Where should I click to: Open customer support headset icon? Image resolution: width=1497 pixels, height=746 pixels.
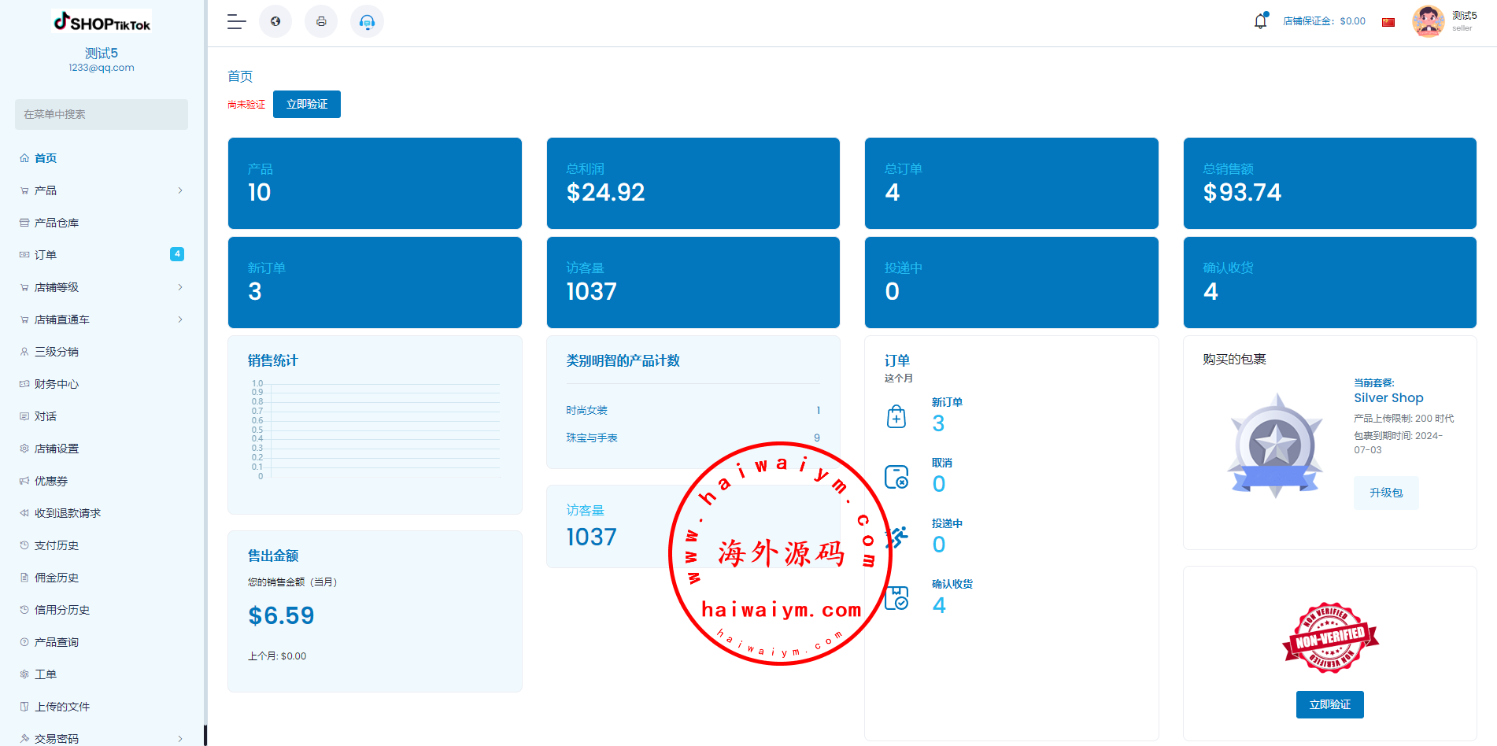pos(367,22)
